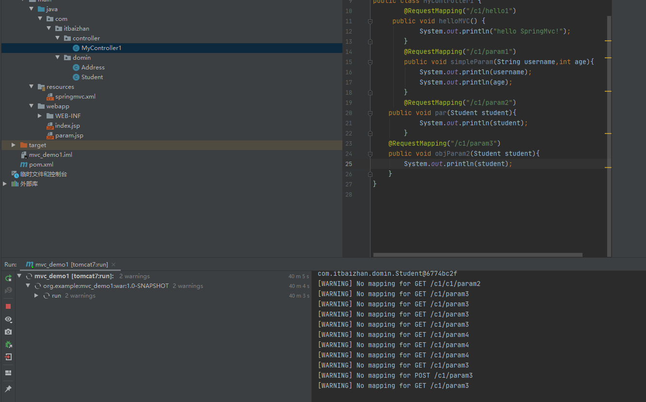Click the Maven icon on the Run tab
The height and width of the screenshot is (402, 646).
click(30, 265)
